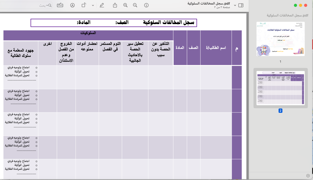Click the add page plus button
This screenshot has height=180, width=313.
308,176
